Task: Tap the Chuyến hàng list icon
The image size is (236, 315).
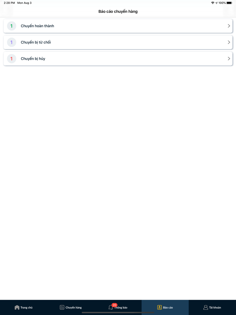Action: [62, 307]
